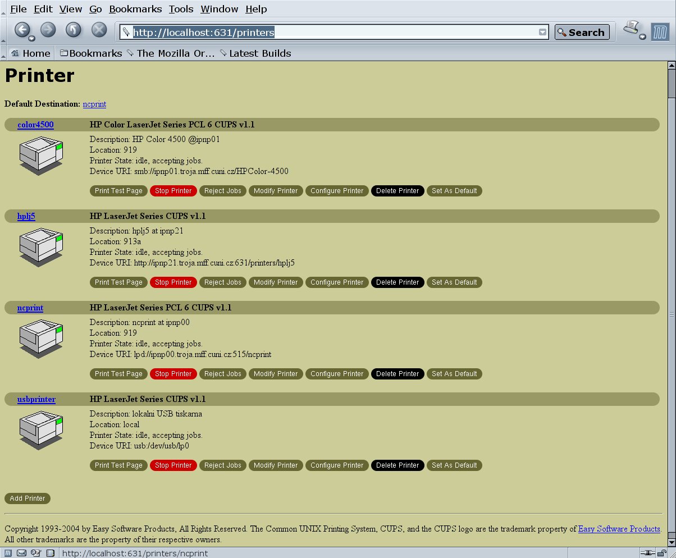676x558 pixels.
Task: Open the Bookmarks folder on personal toolbar
Action: click(91, 53)
